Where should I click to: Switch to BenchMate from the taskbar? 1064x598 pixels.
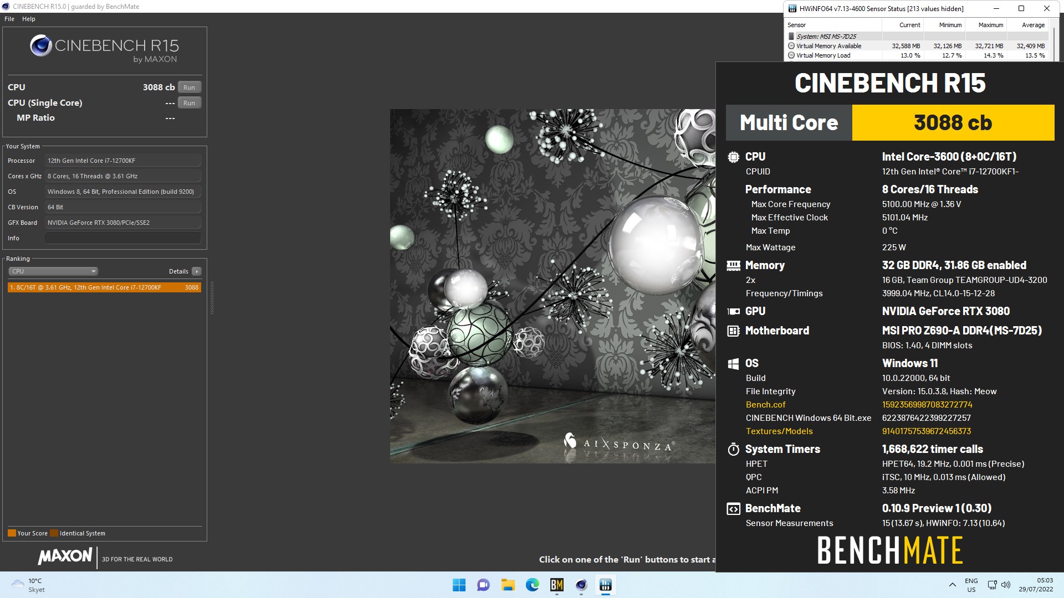(x=556, y=585)
